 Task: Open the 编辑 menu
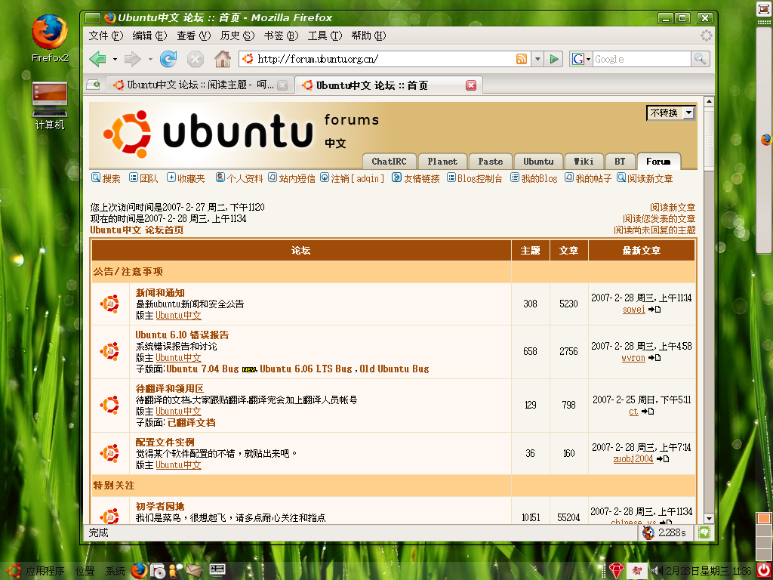(x=149, y=35)
